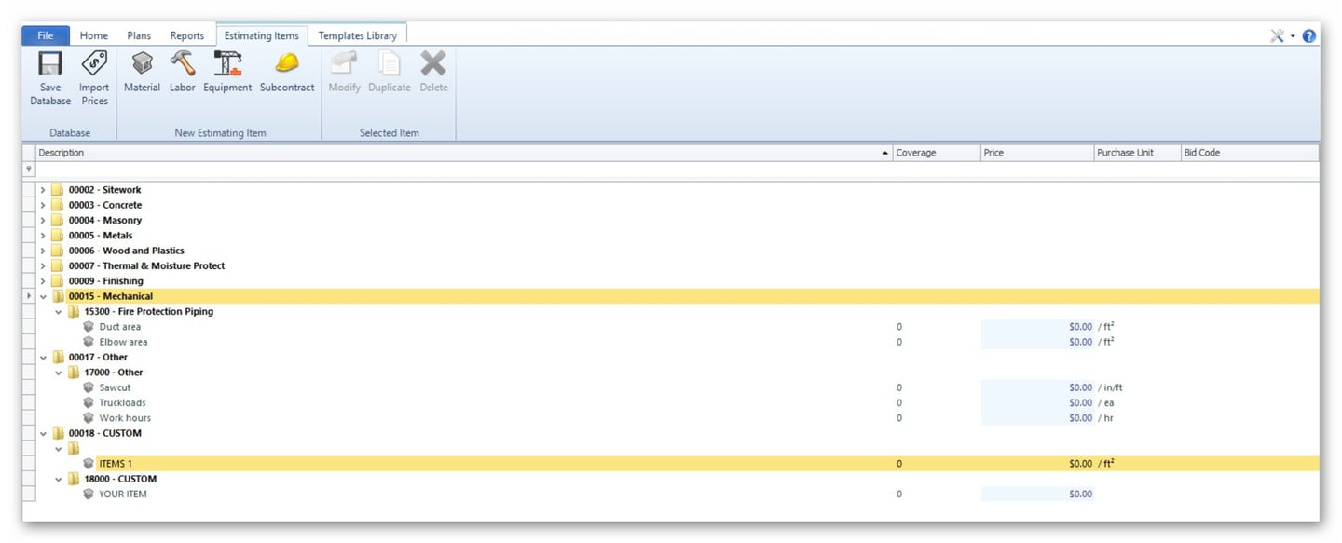Screen dimensions: 1342x543
Task: Expand the 00003 - Concrete folder
Action: pos(42,205)
